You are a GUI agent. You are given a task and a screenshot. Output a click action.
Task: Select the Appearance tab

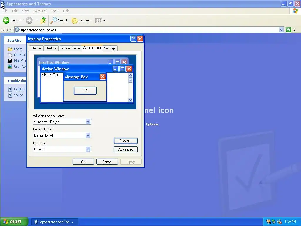pyautogui.click(x=92, y=48)
